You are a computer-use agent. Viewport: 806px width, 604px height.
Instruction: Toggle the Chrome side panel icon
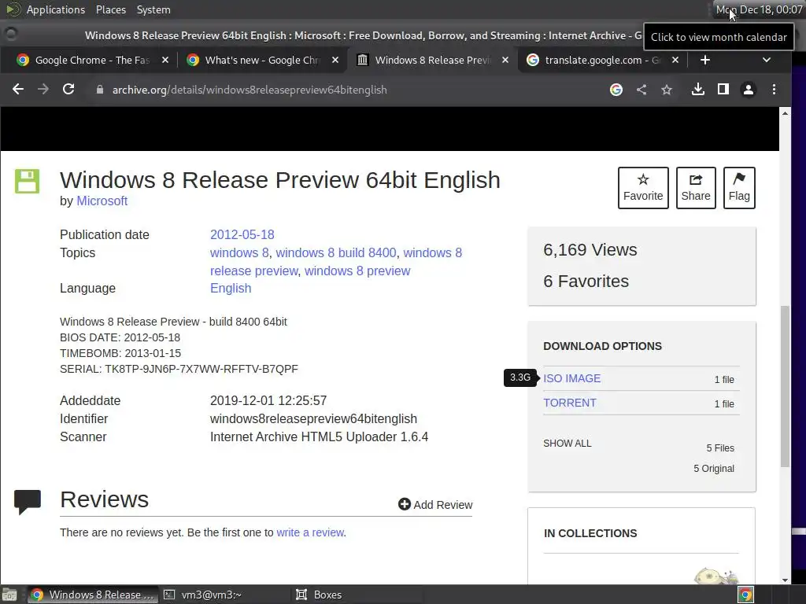(723, 90)
